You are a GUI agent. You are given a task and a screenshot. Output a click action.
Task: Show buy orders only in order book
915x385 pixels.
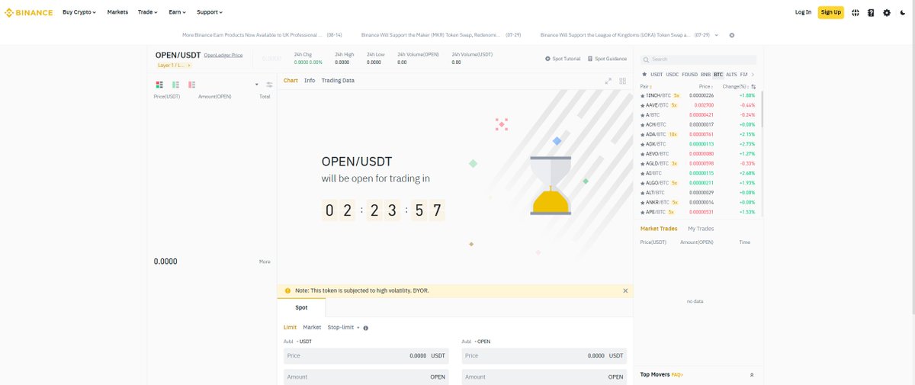point(175,85)
